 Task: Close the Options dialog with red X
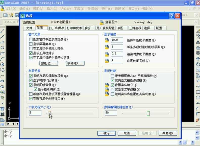tap(178, 16)
